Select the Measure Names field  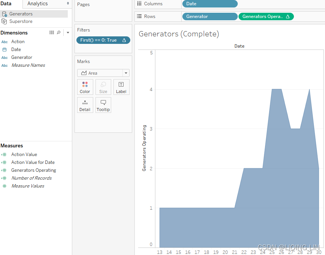pyautogui.click(x=28, y=65)
